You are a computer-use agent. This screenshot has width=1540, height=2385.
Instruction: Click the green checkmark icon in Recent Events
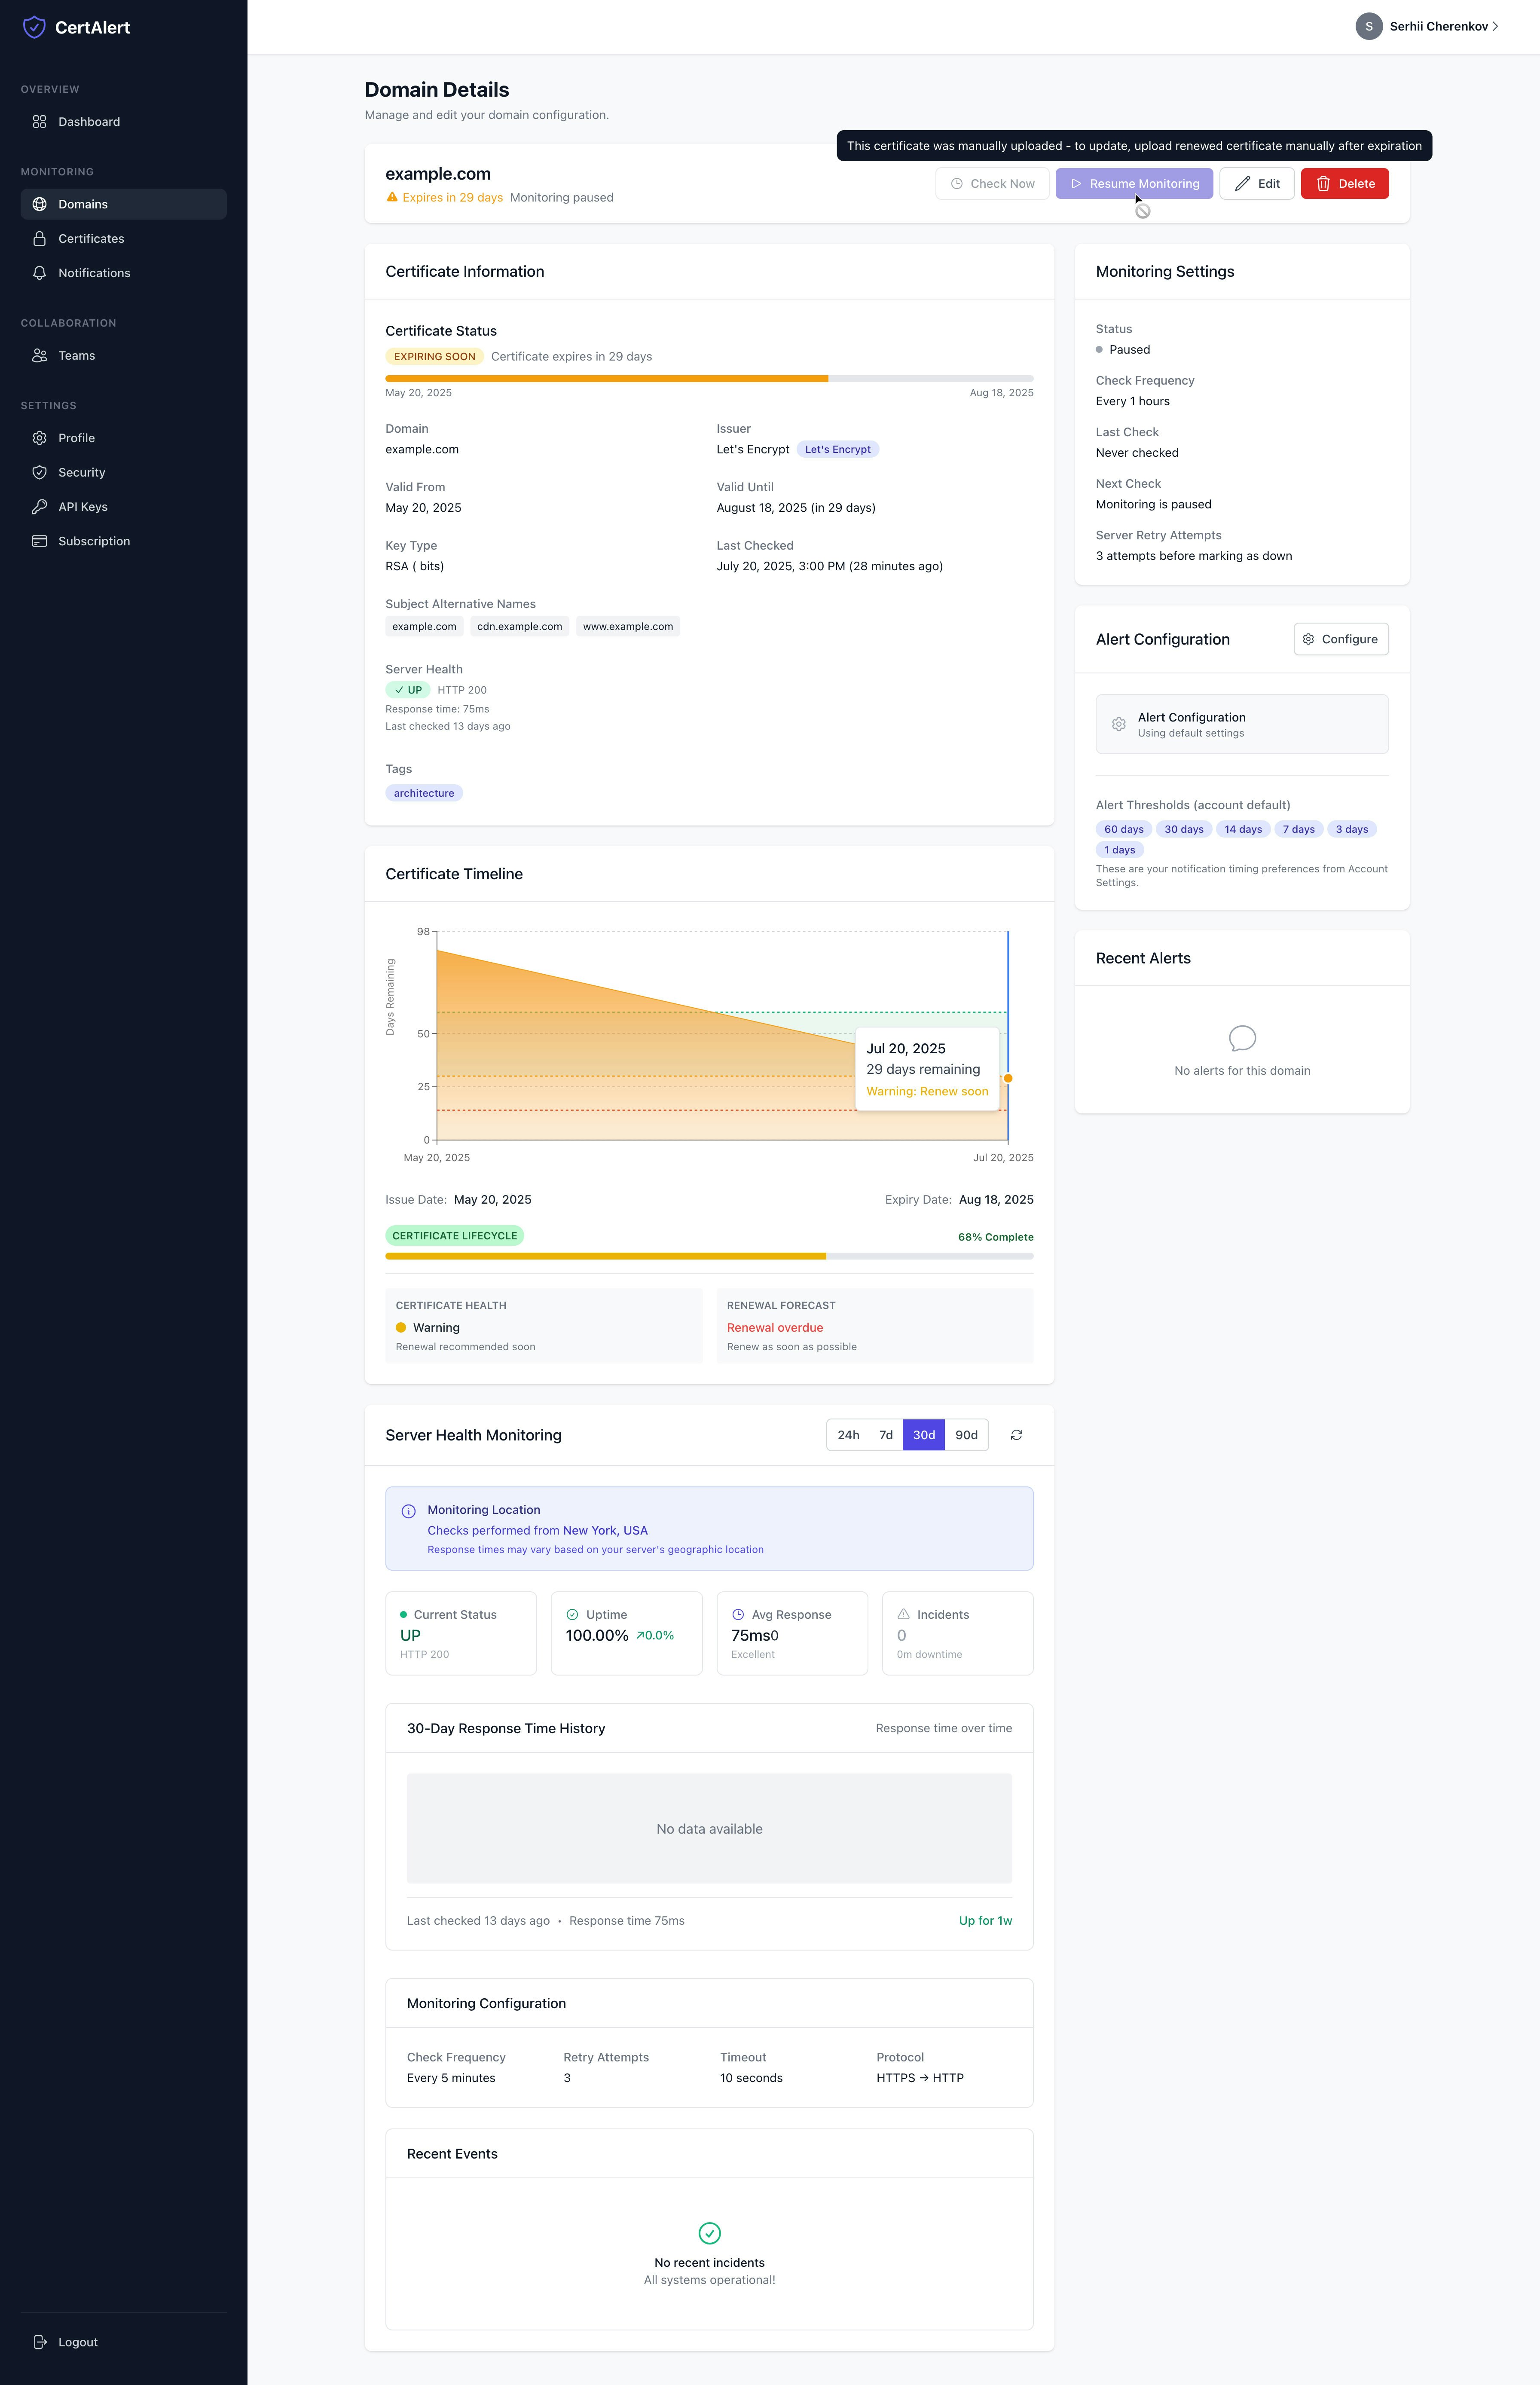pos(709,2233)
